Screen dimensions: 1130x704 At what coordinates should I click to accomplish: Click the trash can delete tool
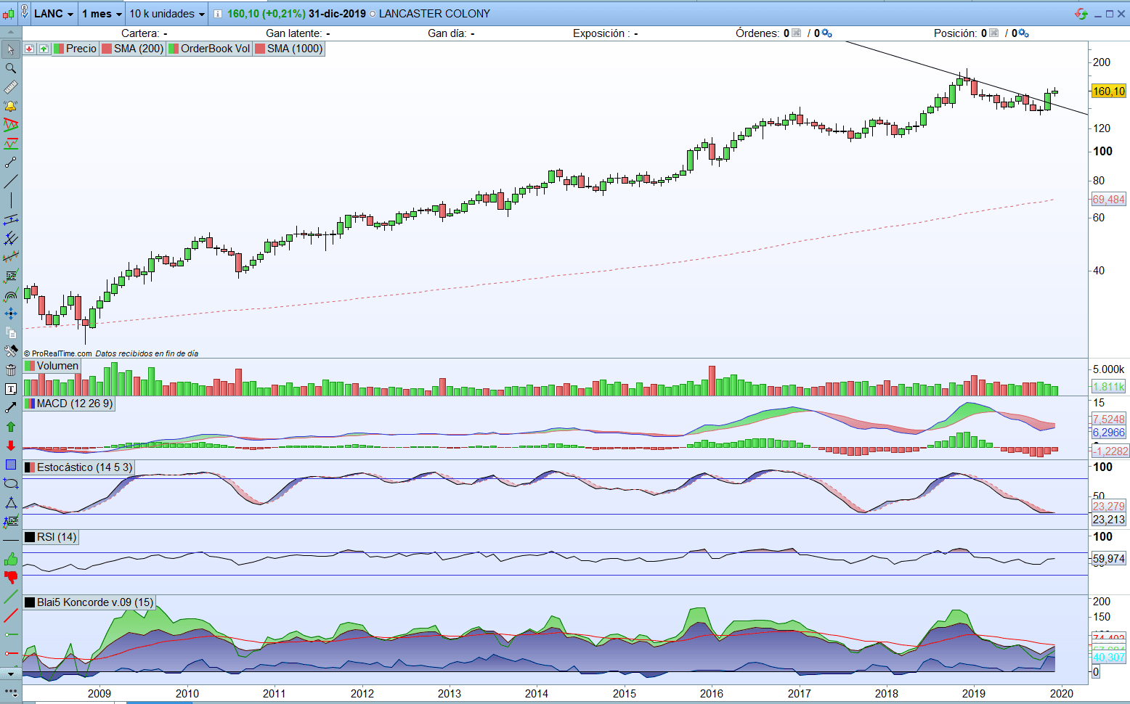click(x=11, y=370)
